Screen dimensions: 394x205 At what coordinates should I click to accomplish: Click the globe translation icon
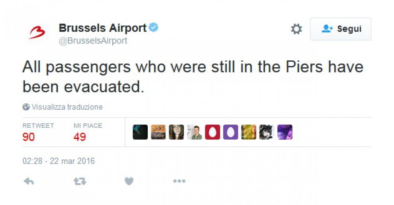[26, 107]
